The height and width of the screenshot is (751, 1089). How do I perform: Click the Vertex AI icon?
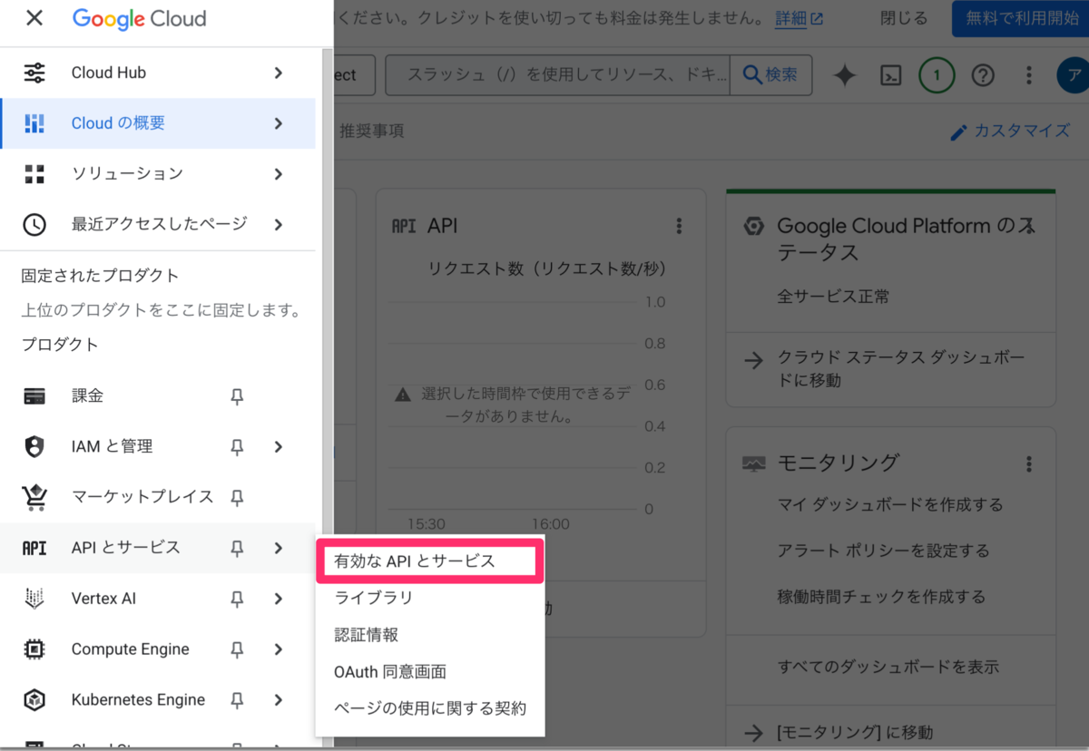tap(34, 599)
